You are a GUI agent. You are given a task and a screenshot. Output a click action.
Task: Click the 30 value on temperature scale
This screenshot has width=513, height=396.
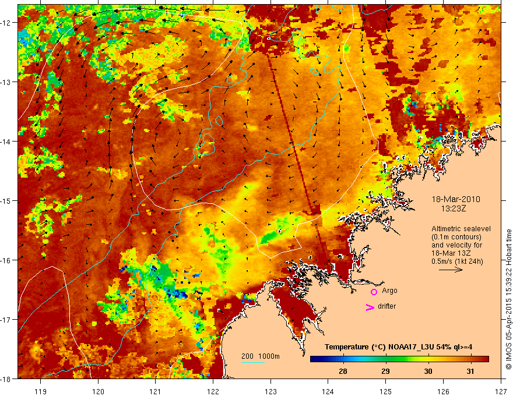tap(428, 371)
